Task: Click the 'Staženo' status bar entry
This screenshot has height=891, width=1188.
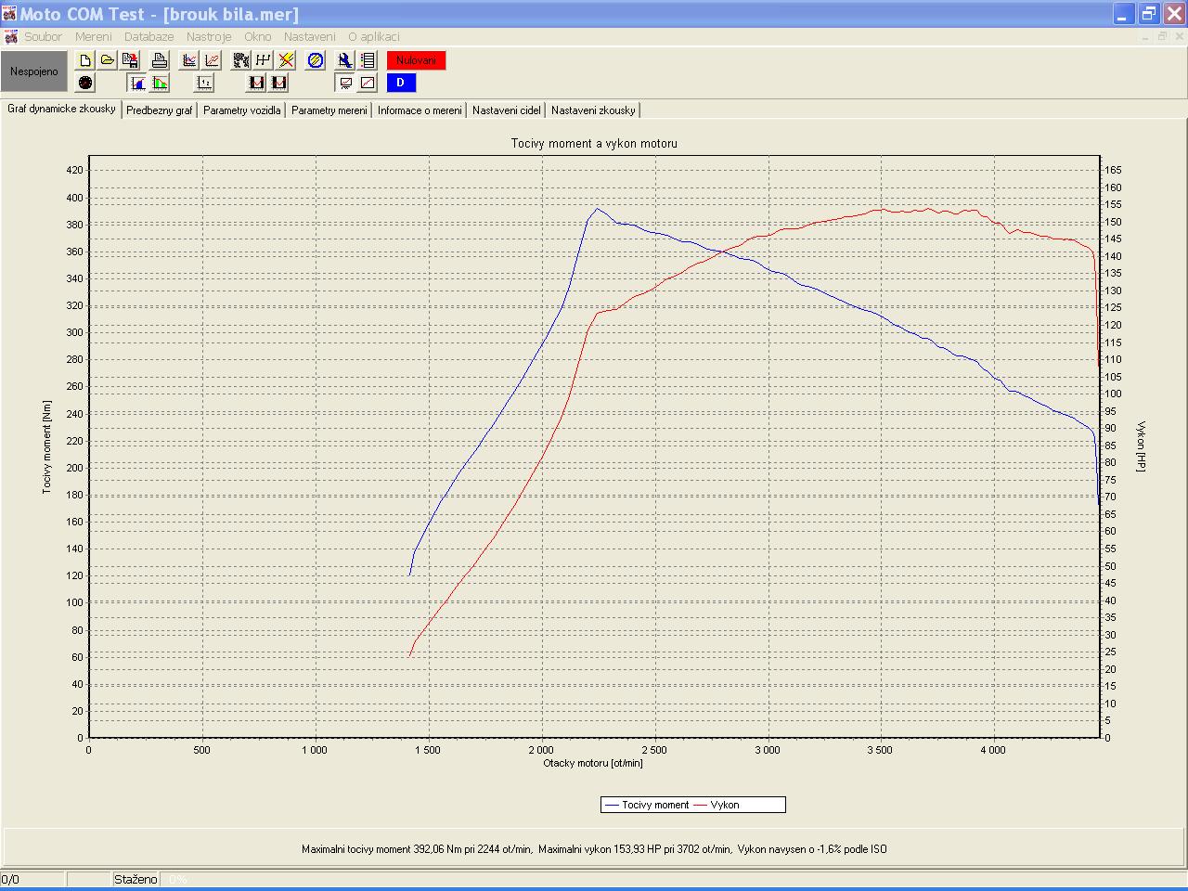Action: pos(136,879)
